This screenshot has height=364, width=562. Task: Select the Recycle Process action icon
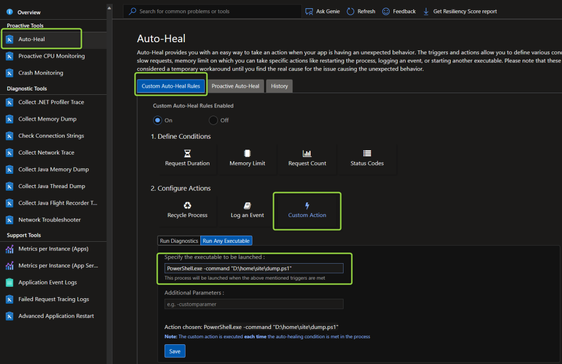[187, 206]
